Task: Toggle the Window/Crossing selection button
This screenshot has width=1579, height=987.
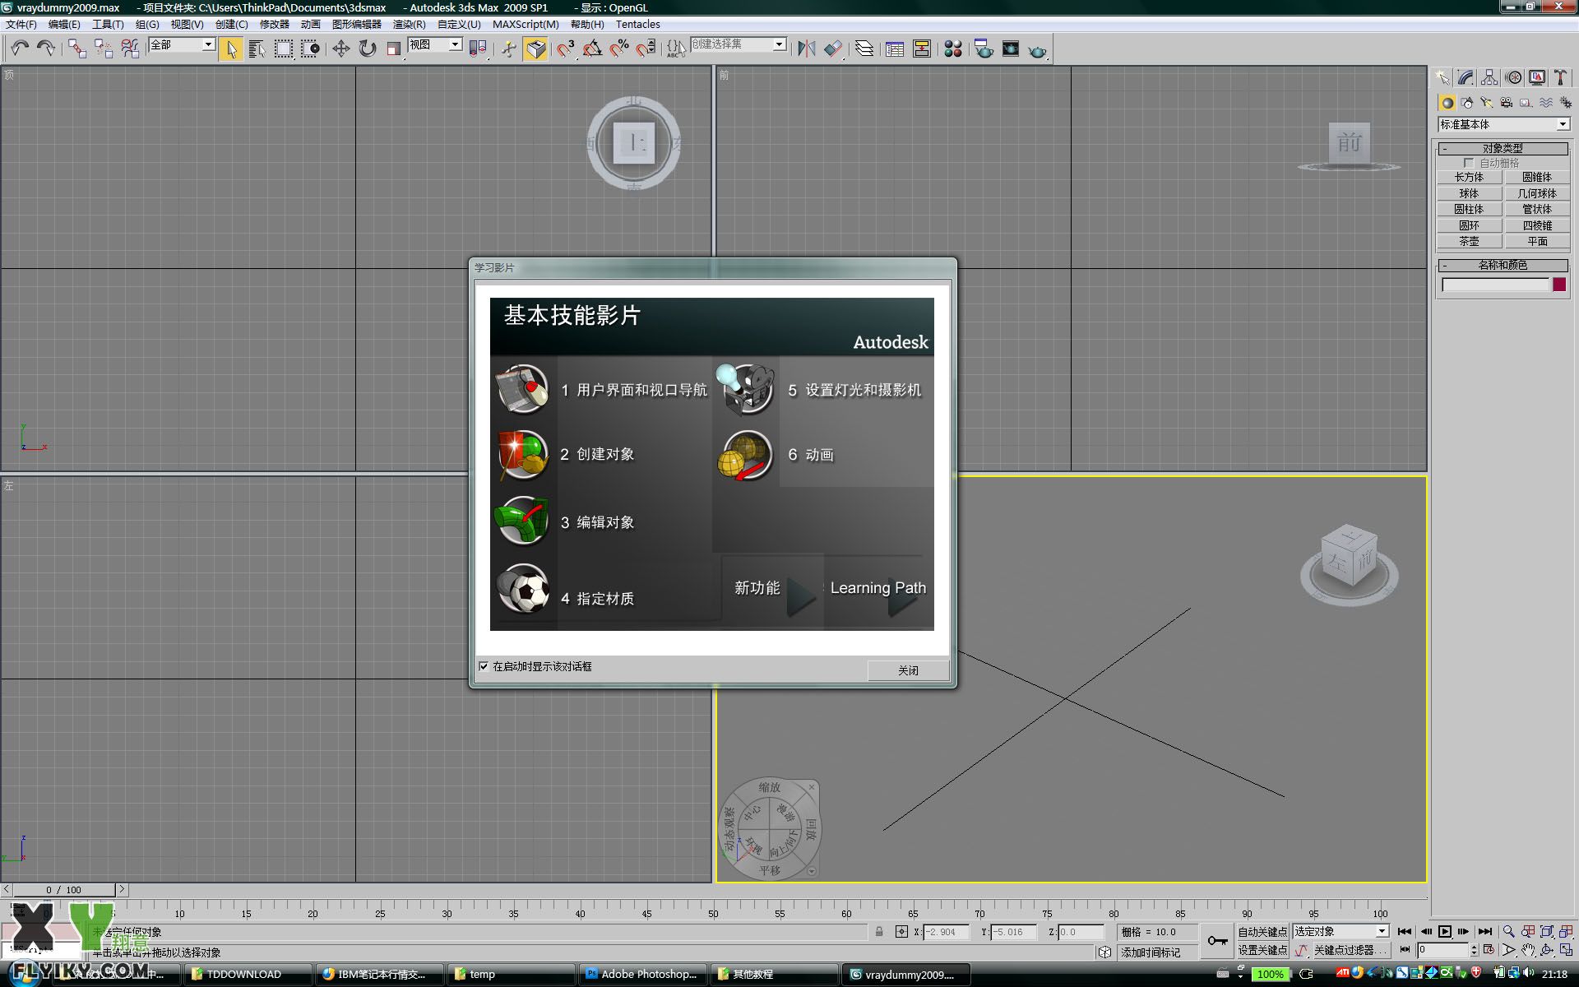Action: click(x=310, y=49)
